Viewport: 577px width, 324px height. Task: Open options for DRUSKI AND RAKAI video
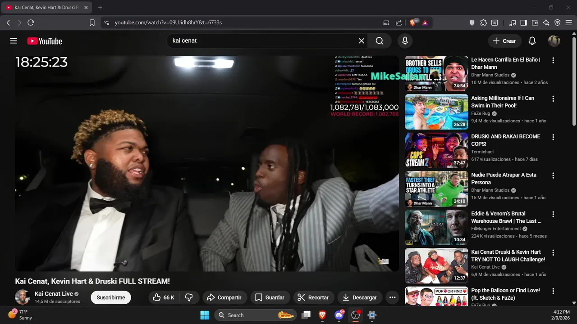pos(553,137)
